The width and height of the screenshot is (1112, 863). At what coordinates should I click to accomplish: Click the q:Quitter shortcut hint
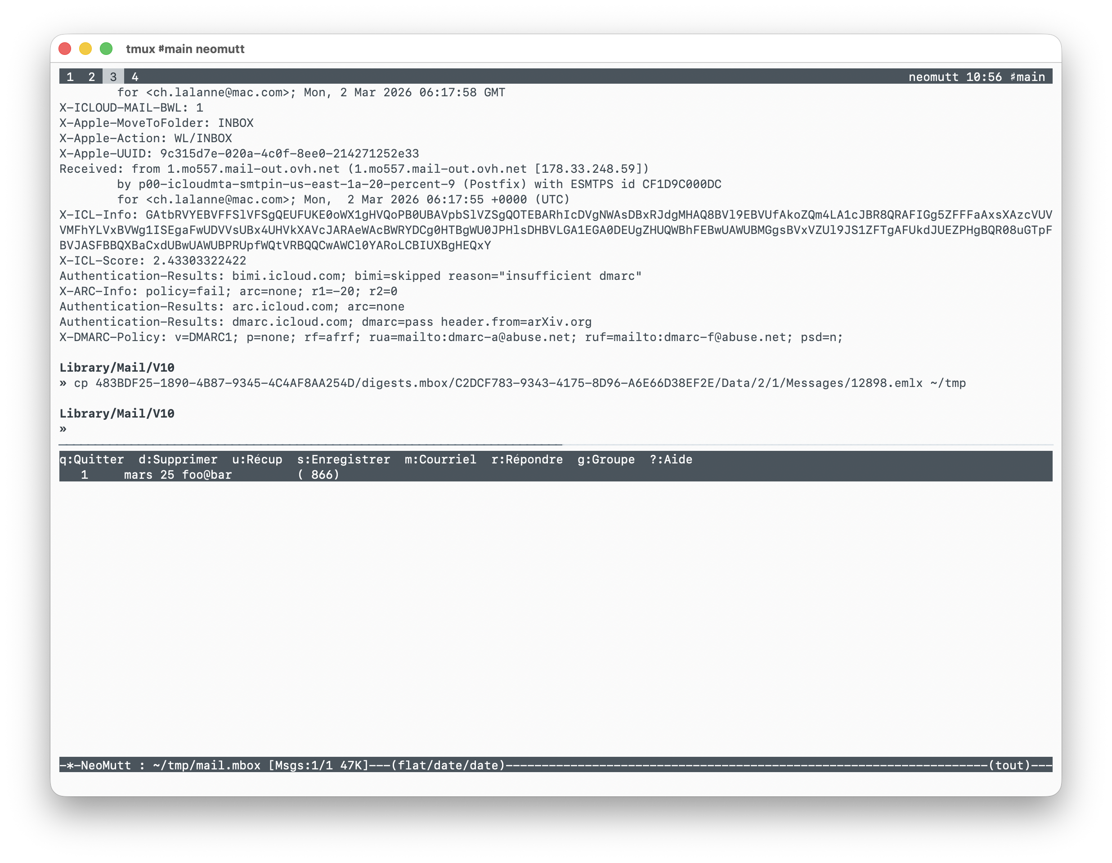click(92, 459)
